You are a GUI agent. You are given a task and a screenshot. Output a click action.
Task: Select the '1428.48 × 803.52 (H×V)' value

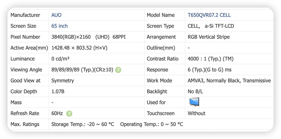(x=79, y=48)
